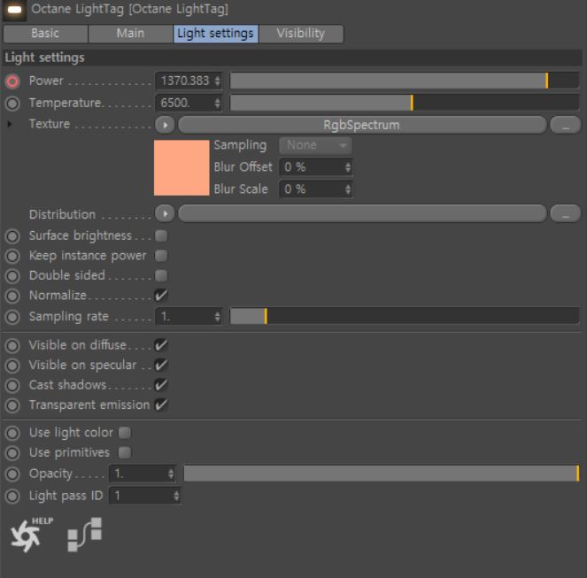Click Opacity keyframe dot
Screen dimensions: 587x578
click(x=12, y=474)
